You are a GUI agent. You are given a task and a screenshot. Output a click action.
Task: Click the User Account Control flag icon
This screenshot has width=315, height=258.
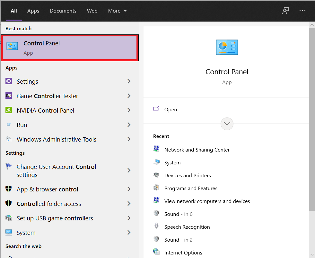click(9, 166)
